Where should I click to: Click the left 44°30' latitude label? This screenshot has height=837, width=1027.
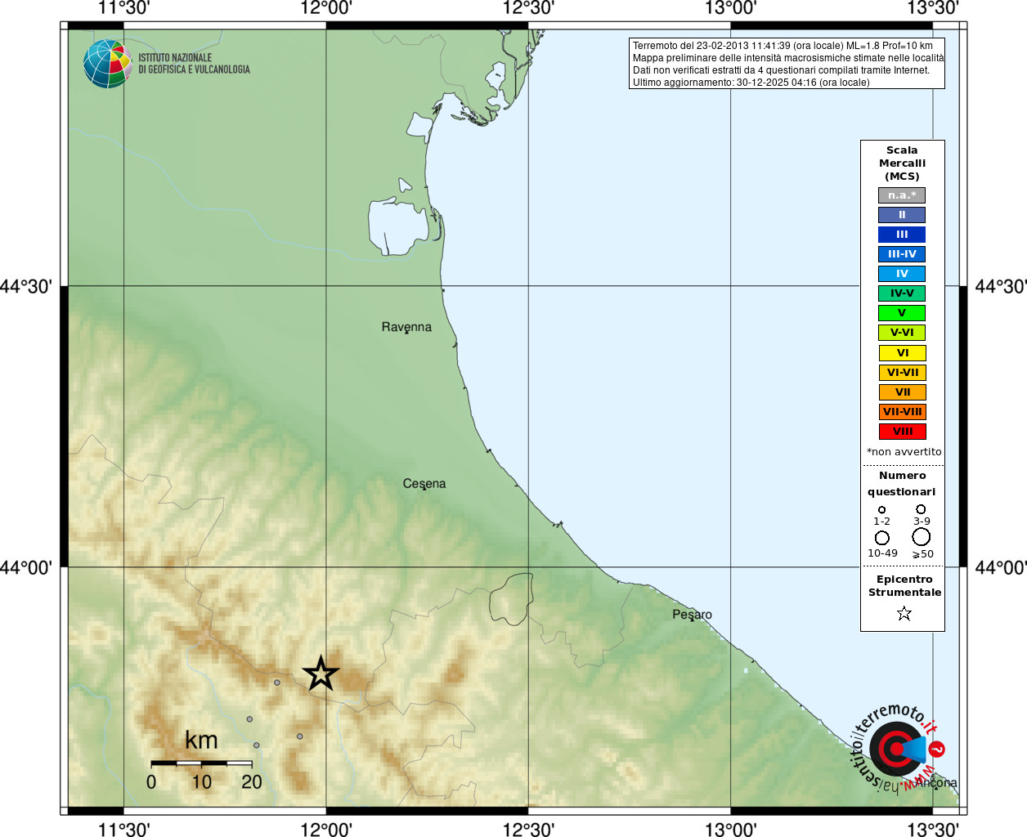coord(26,286)
